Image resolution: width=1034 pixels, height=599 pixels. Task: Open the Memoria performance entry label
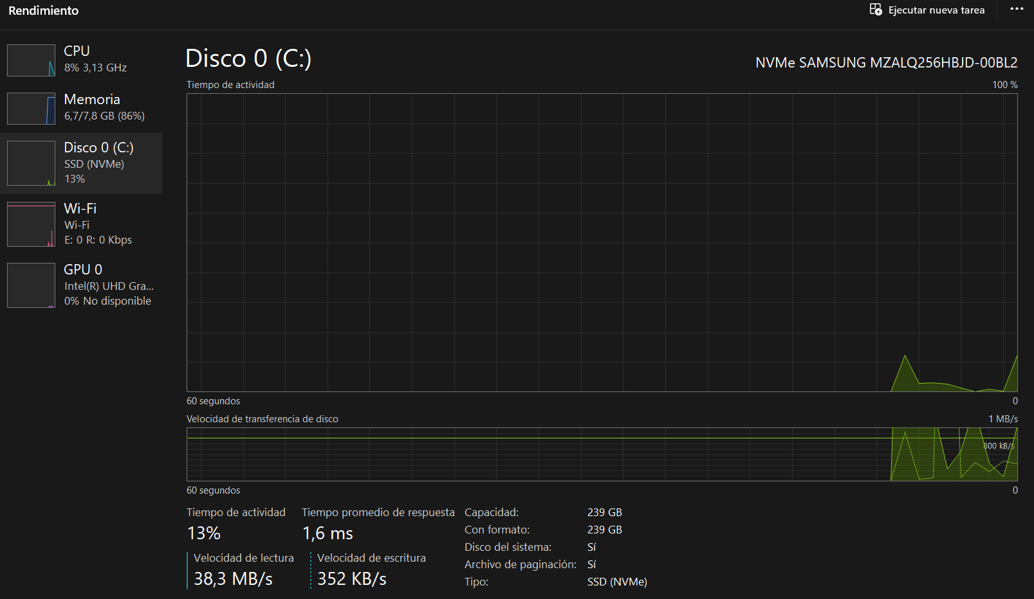(92, 100)
